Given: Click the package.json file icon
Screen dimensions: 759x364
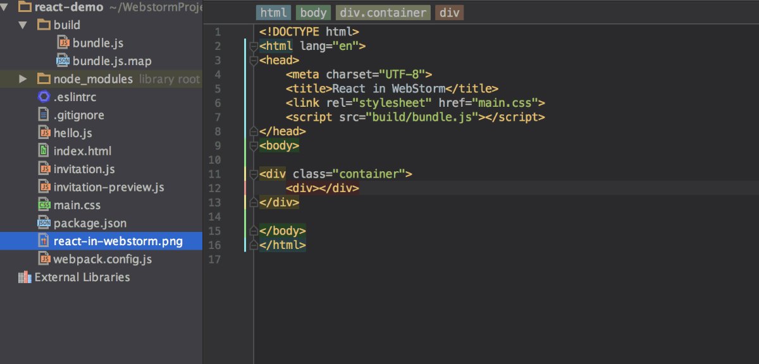Looking at the screenshot, I should pos(44,223).
